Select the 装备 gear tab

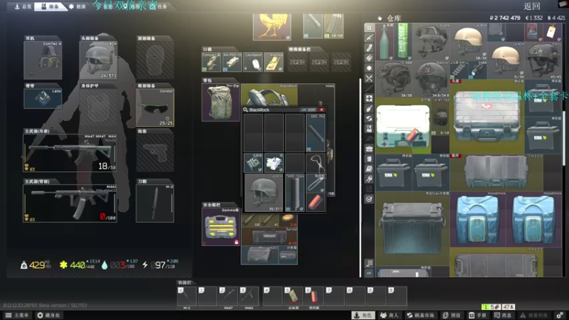[x=50, y=6]
